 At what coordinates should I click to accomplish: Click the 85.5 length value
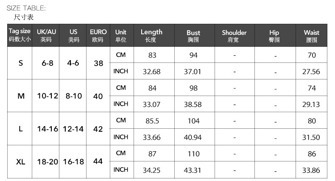152,121
